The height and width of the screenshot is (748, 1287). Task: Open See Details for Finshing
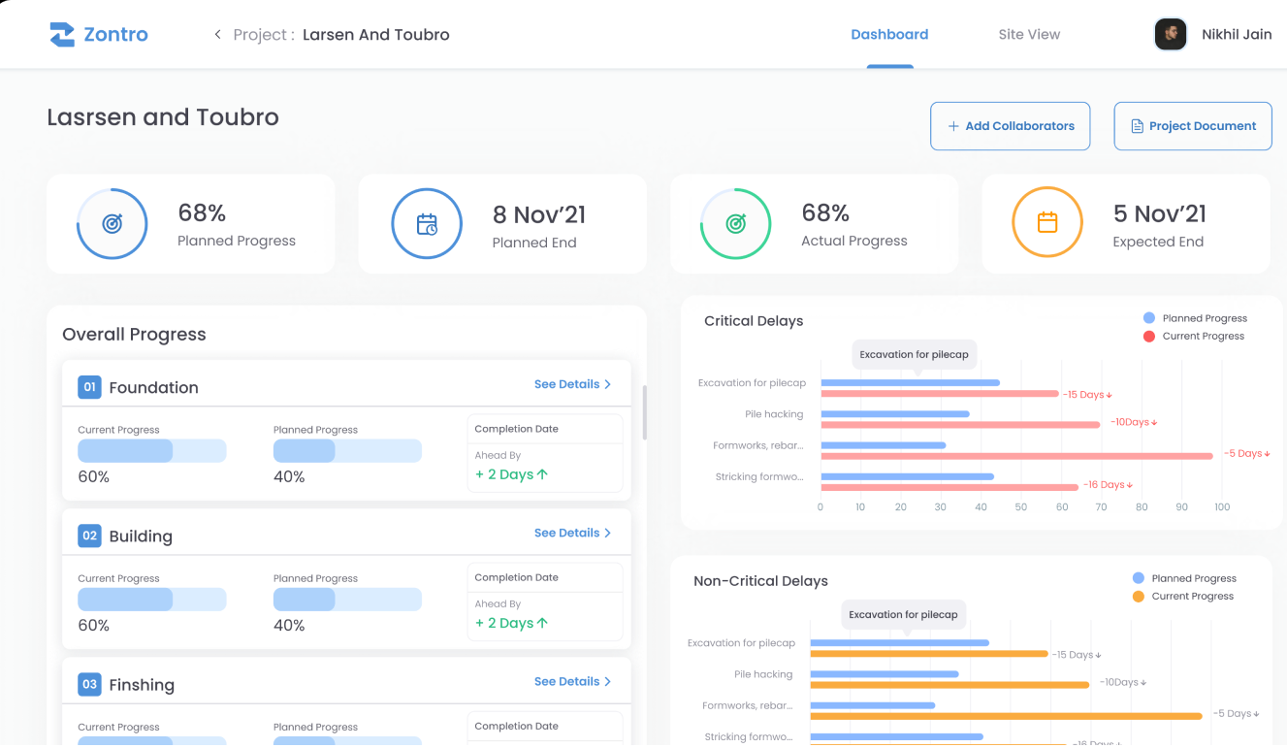(x=572, y=681)
